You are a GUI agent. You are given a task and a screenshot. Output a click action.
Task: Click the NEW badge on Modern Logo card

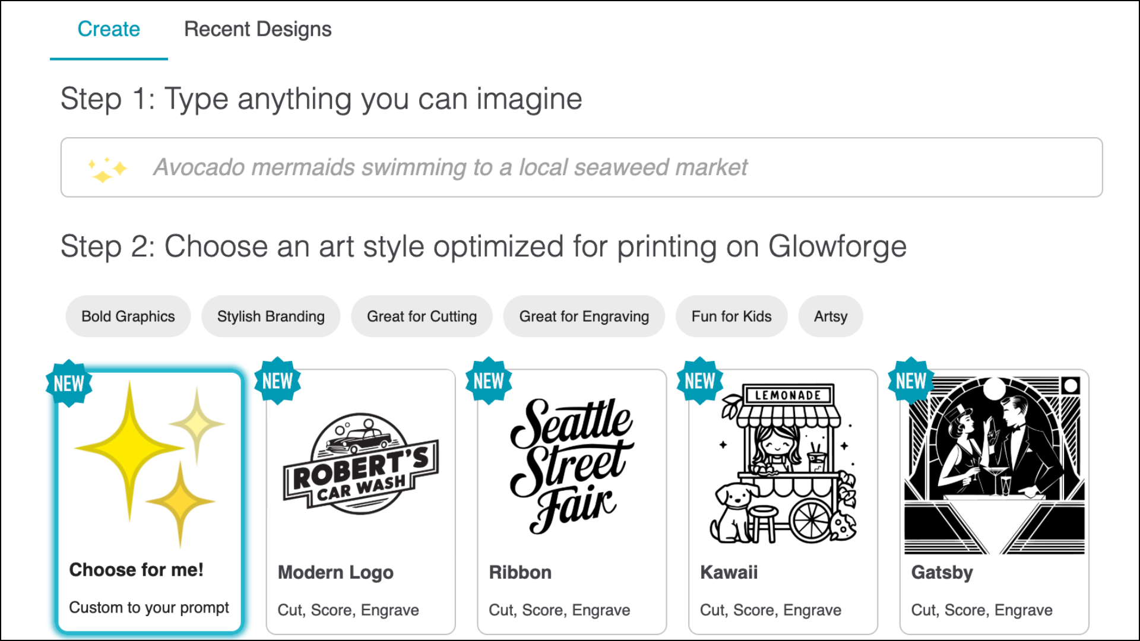[278, 381]
